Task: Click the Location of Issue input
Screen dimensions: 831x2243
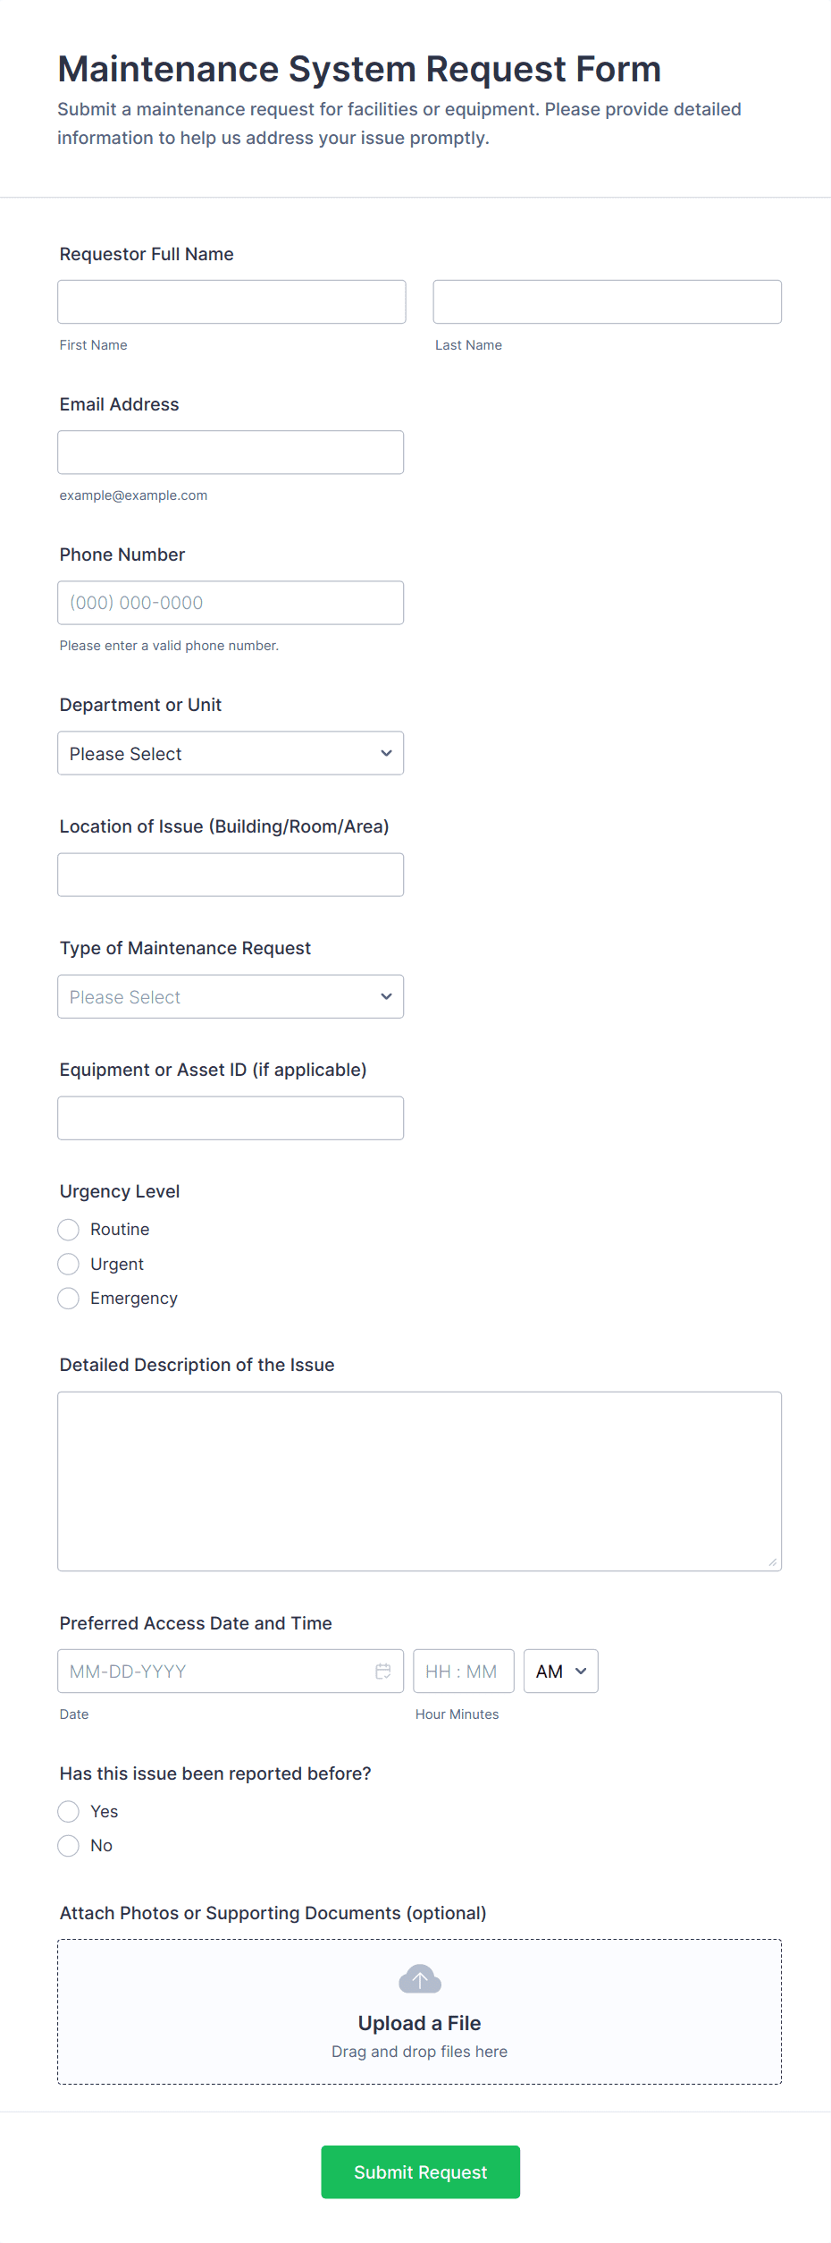Action: point(231,874)
